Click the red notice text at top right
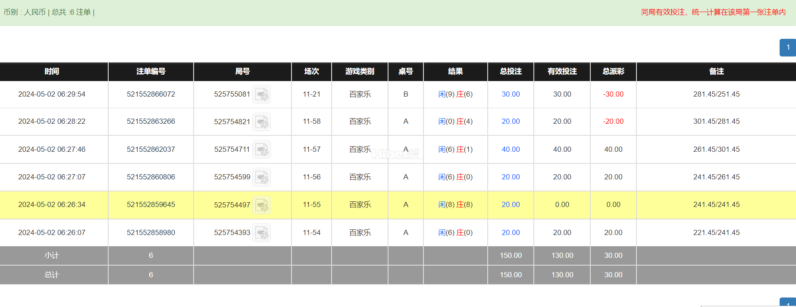The height and width of the screenshot is (307, 796). (x=714, y=12)
